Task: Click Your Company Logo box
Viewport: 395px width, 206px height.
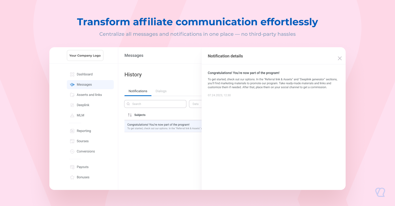Action: pos(85,55)
